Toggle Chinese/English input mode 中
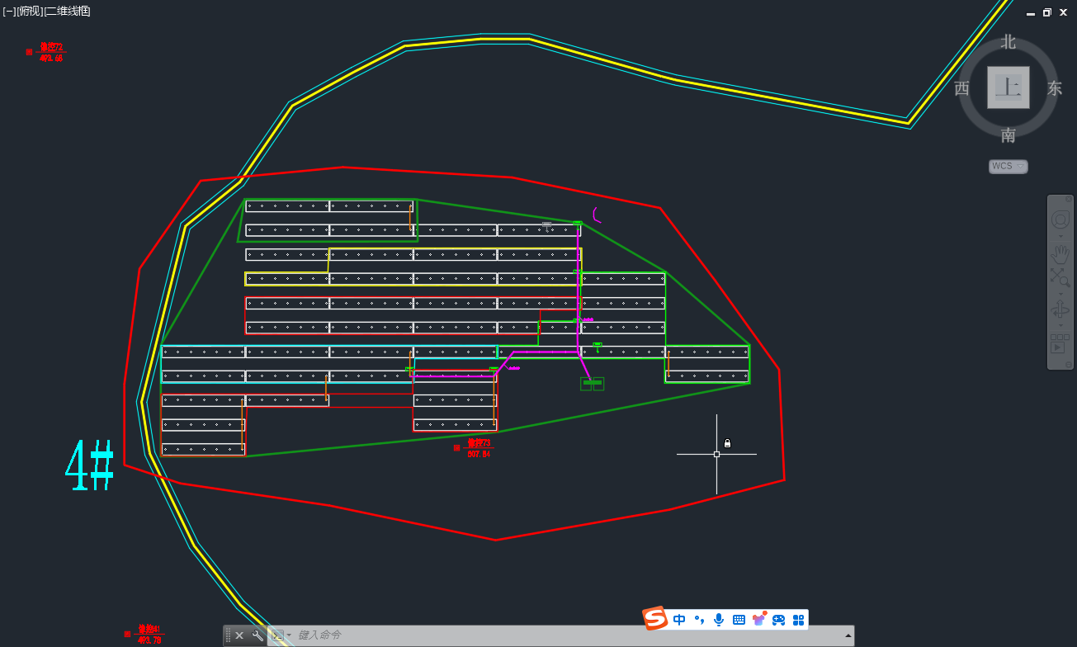1077x647 pixels. click(679, 620)
